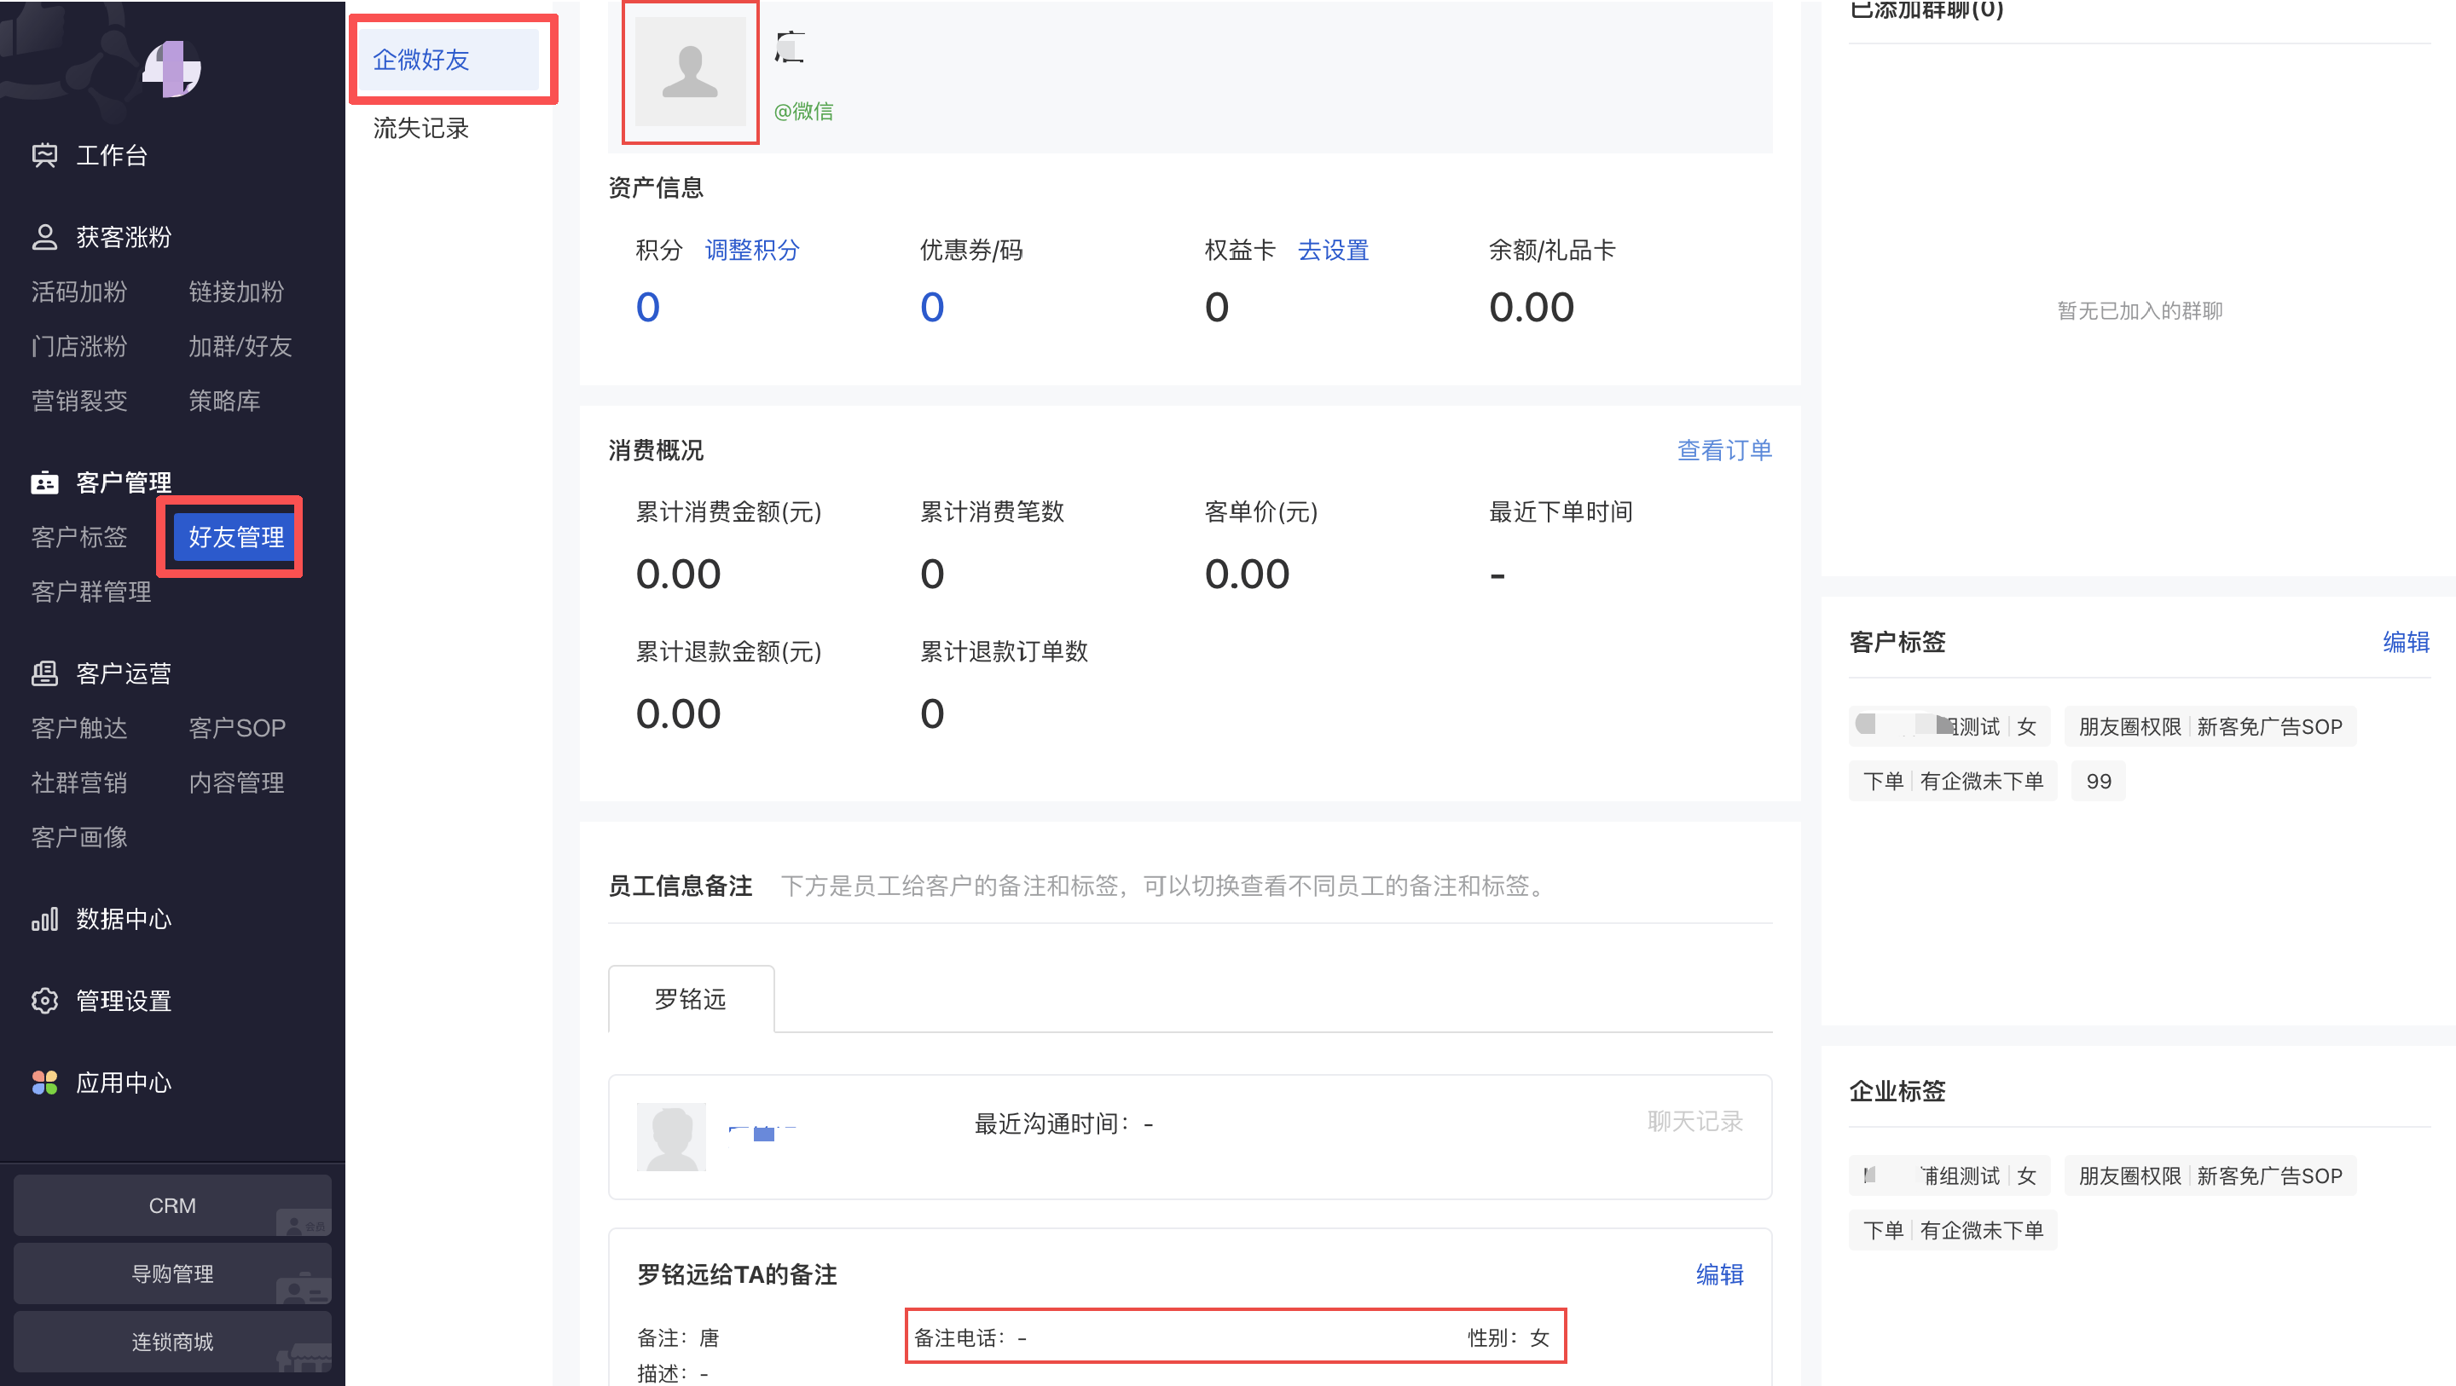Viewport: 2456px width, 1386px height.
Task: Click 编辑 for 罗铭远给TA的备注
Action: pyautogui.click(x=1719, y=1274)
